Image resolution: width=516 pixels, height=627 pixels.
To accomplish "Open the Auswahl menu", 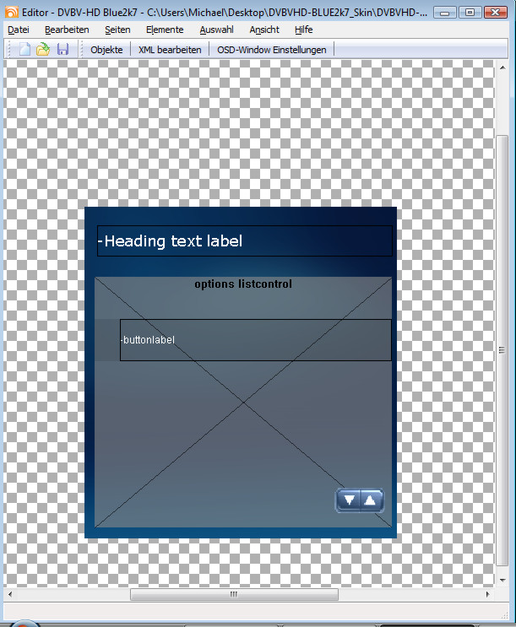I will tap(216, 30).
